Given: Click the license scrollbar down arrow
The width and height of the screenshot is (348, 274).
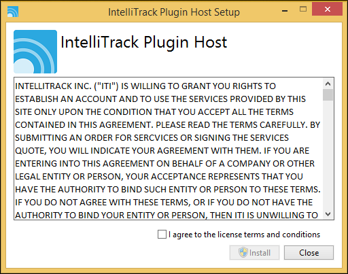Looking at the screenshot, I should (x=328, y=213).
